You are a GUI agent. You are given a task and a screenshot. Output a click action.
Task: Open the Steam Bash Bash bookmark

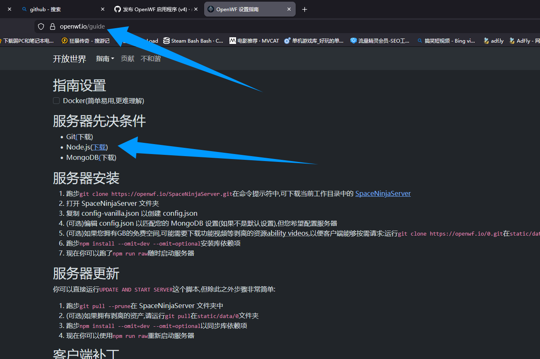193,41
